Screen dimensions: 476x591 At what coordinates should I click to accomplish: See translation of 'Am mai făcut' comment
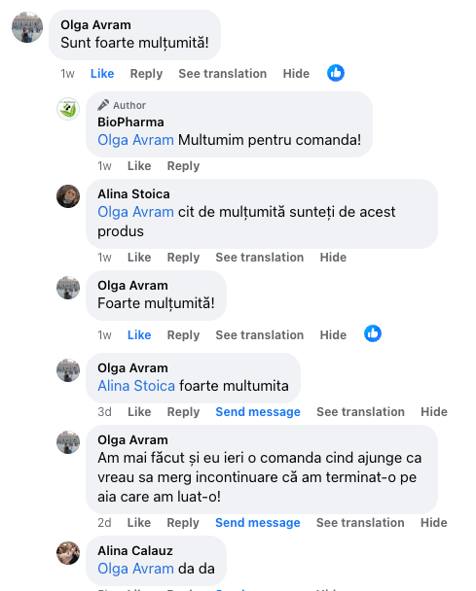tap(360, 522)
